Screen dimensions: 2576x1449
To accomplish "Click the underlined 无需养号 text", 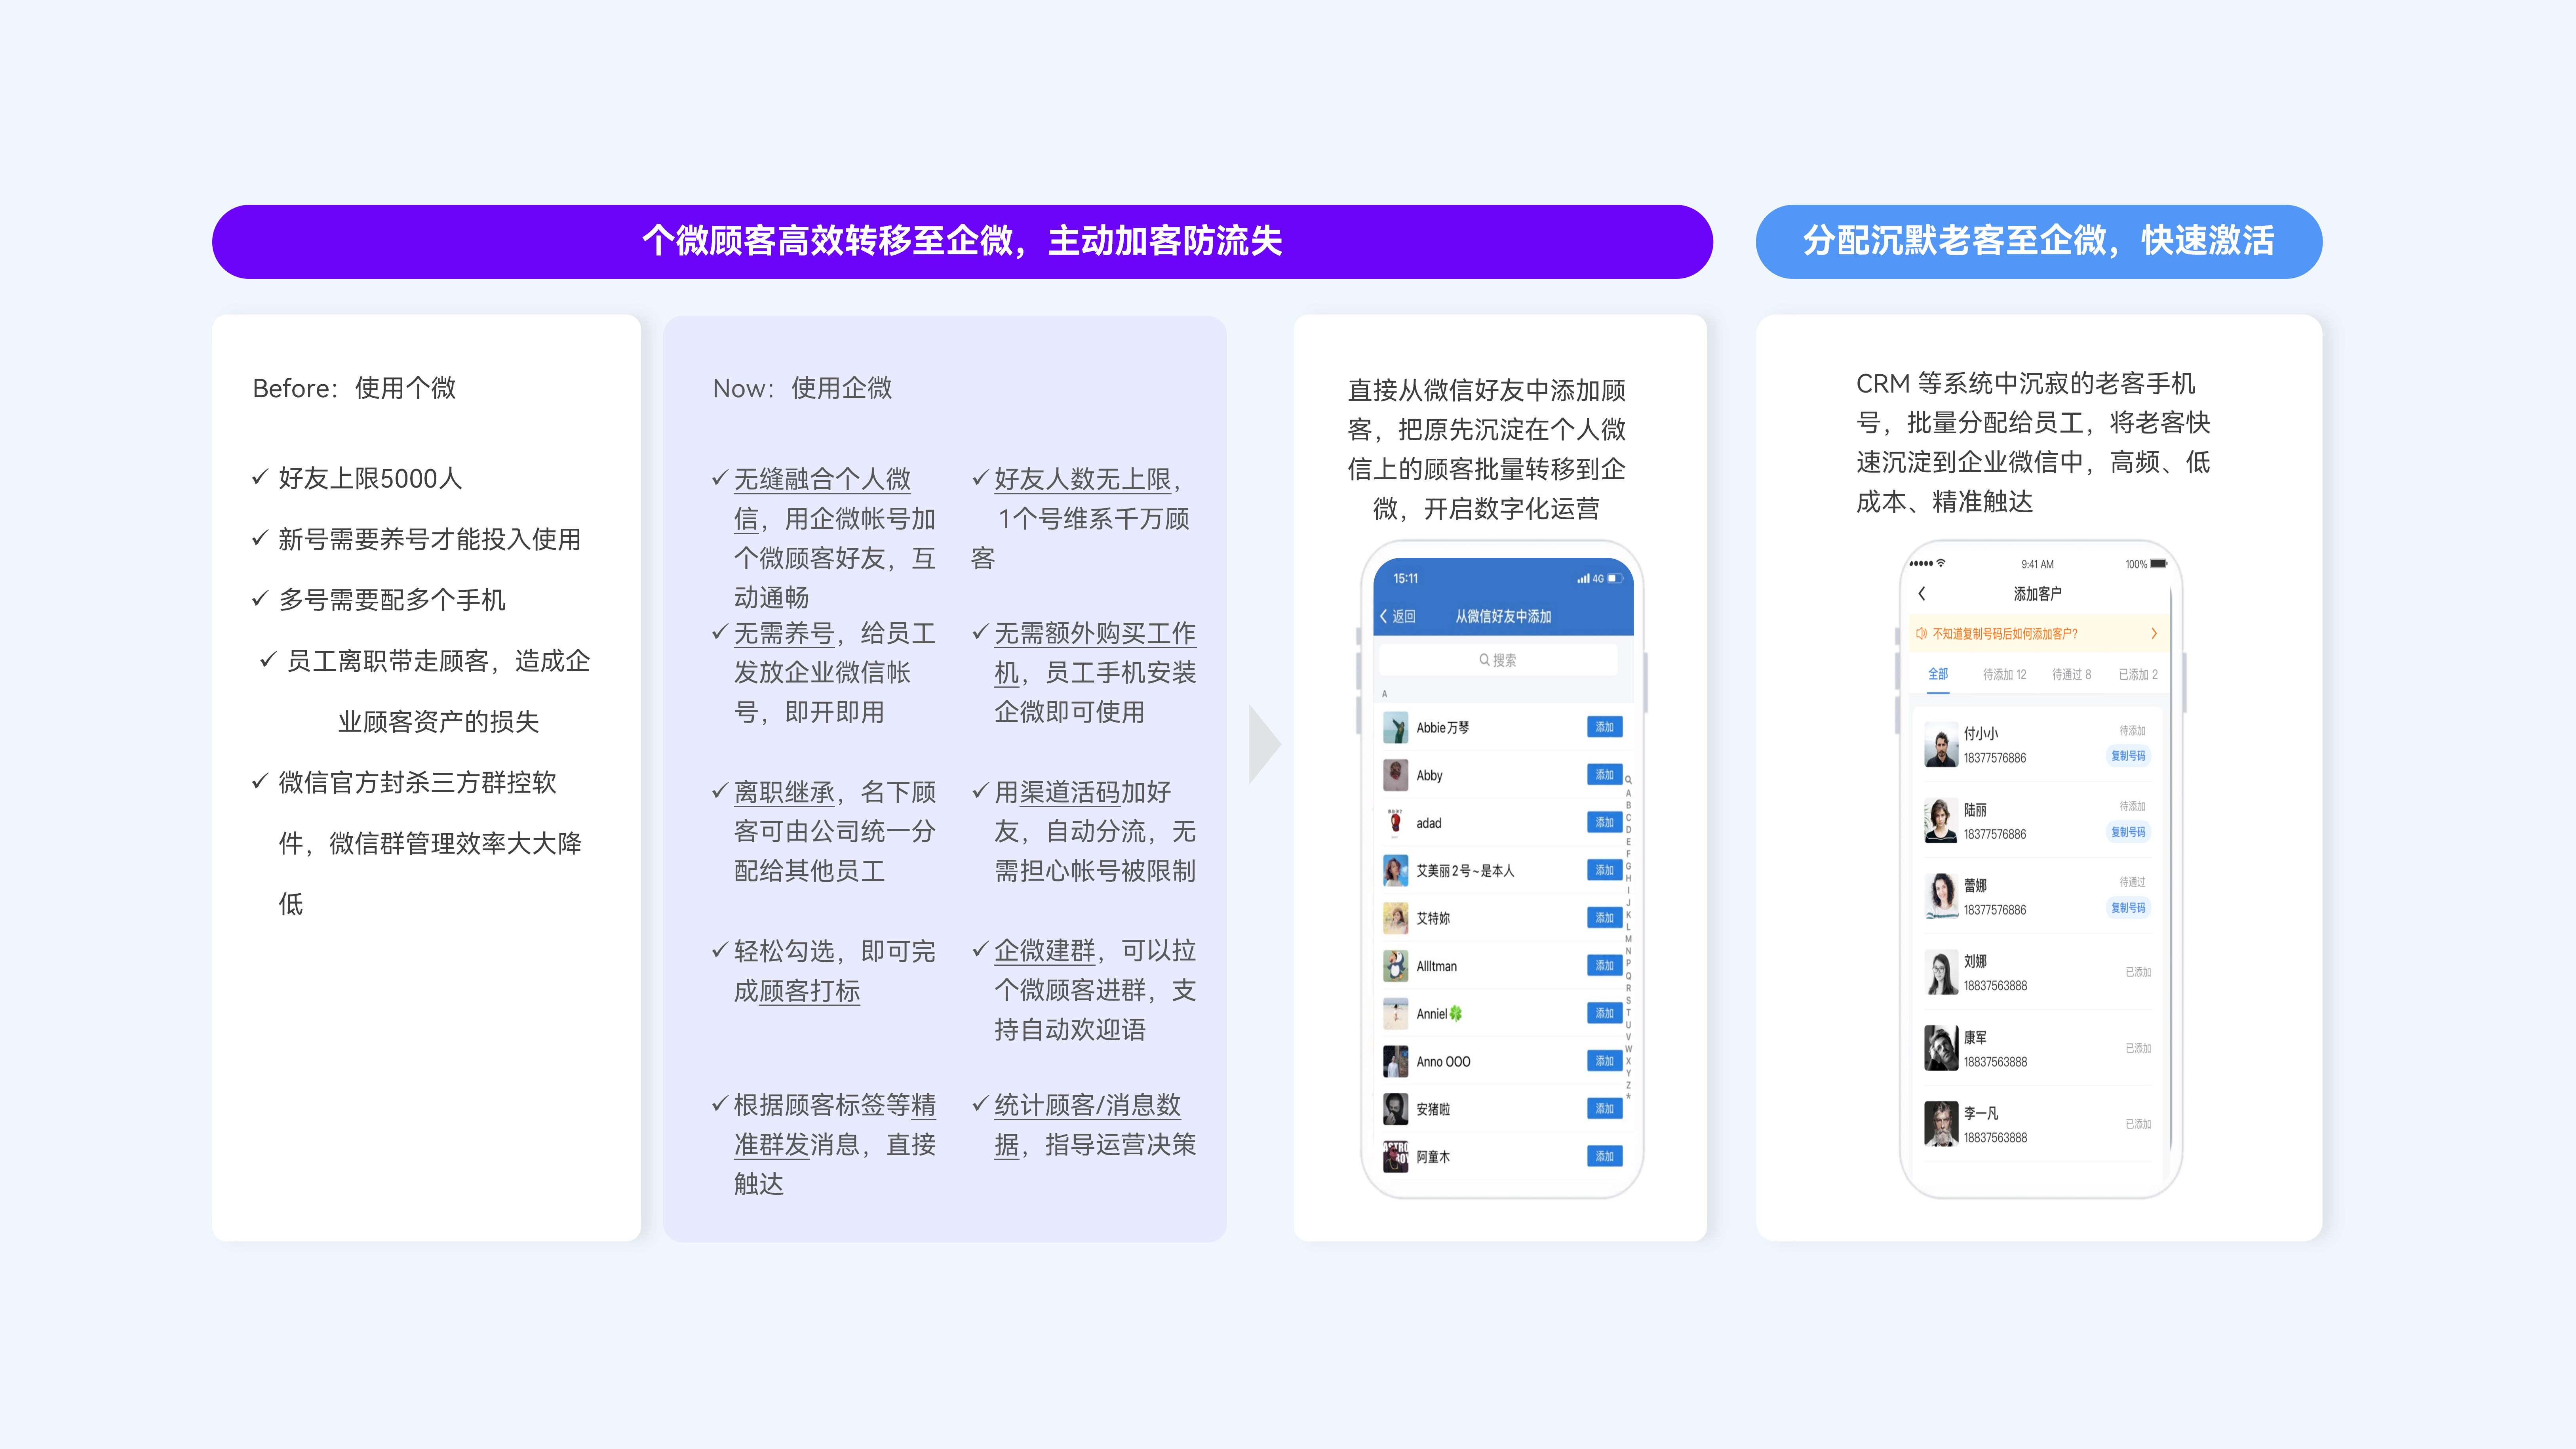I will pyautogui.click(x=784, y=633).
